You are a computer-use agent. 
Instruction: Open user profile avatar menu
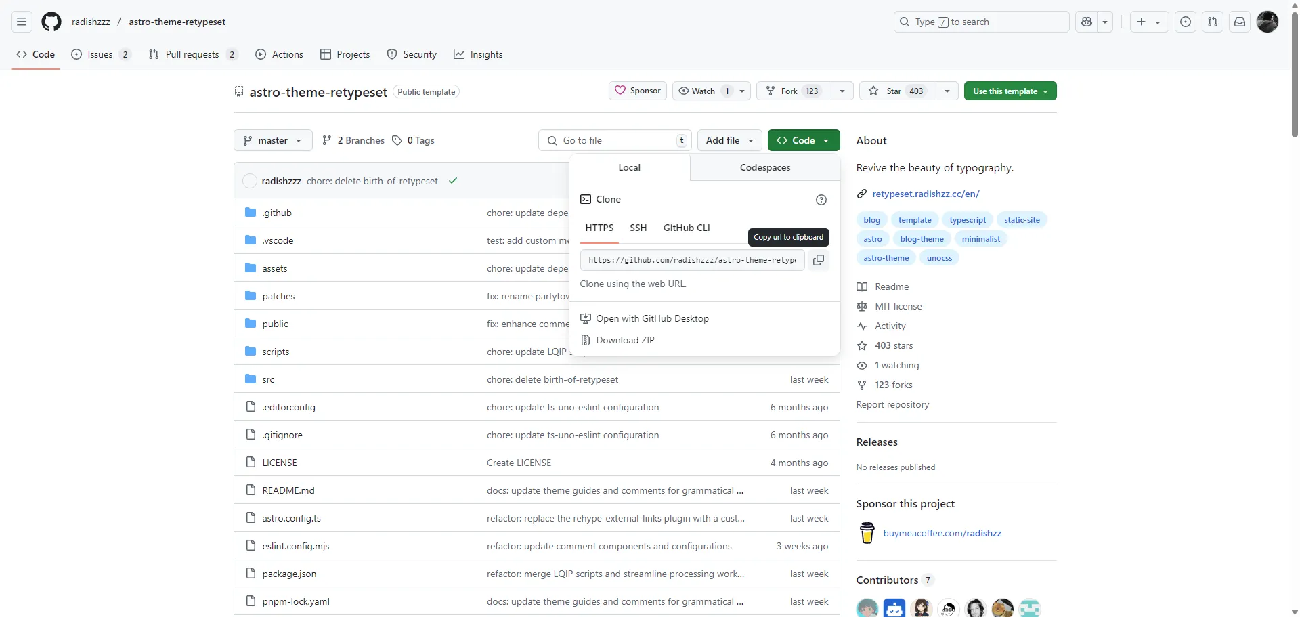click(1267, 22)
